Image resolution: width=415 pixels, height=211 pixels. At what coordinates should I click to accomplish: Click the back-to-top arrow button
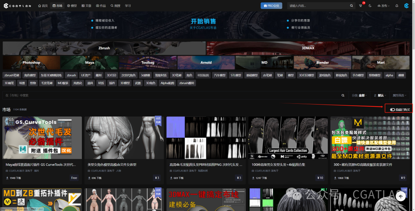[400, 196]
